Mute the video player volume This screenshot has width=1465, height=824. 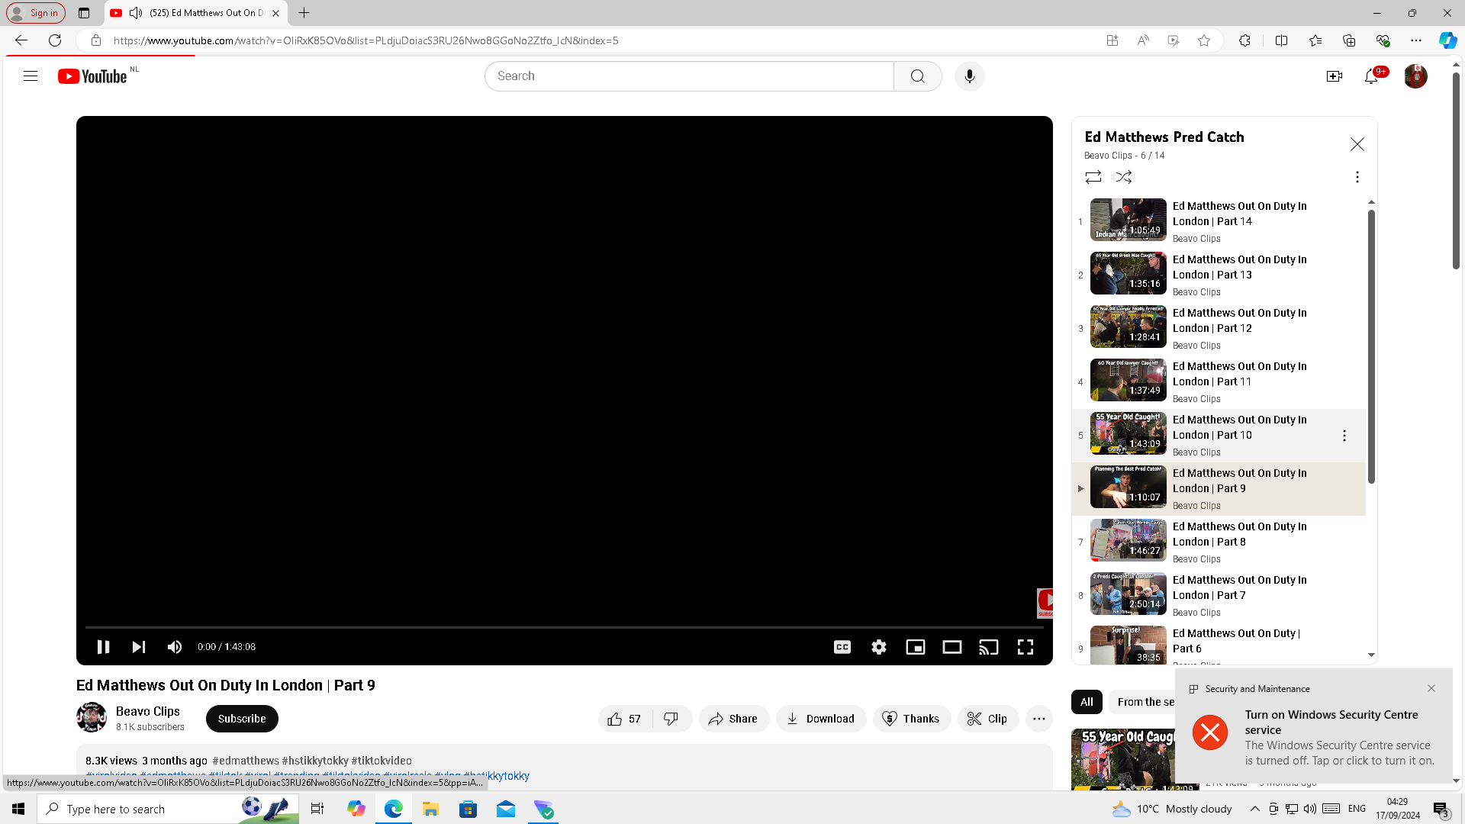(175, 647)
